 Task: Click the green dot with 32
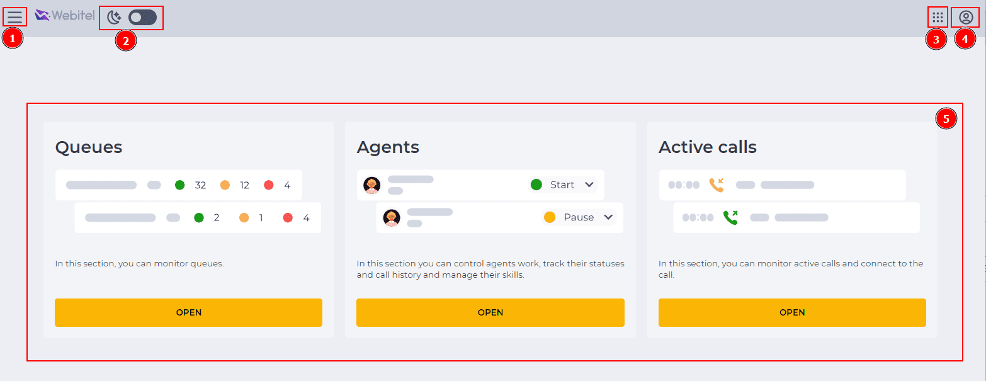pyautogui.click(x=179, y=185)
